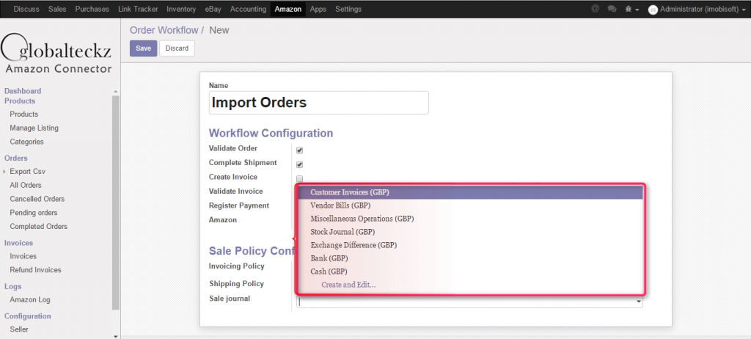
Task: Click the Discard button
Action: pyautogui.click(x=177, y=48)
